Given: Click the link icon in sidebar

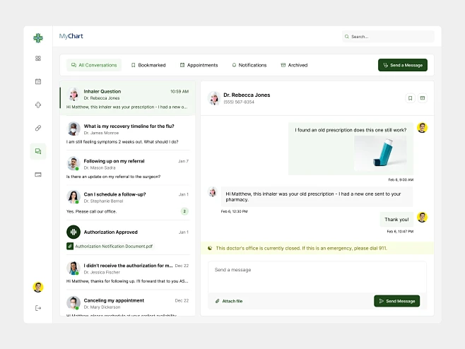Looking at the screenshot, I should pos(38,128).
